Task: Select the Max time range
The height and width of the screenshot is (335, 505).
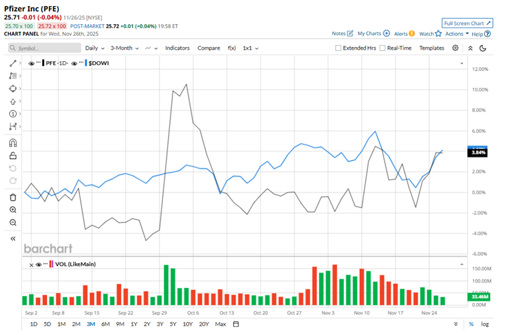Action: tap(220, 324)
